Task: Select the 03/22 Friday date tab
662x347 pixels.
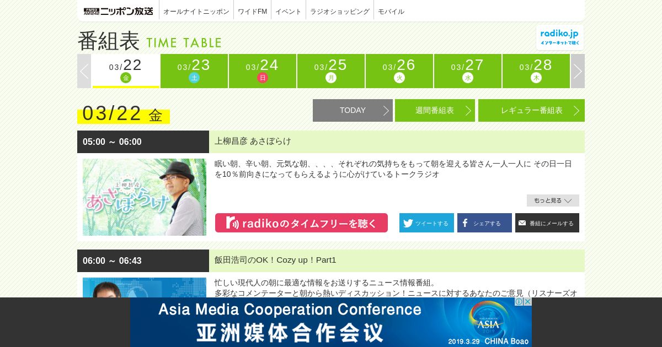Action: tap(126, 71)
